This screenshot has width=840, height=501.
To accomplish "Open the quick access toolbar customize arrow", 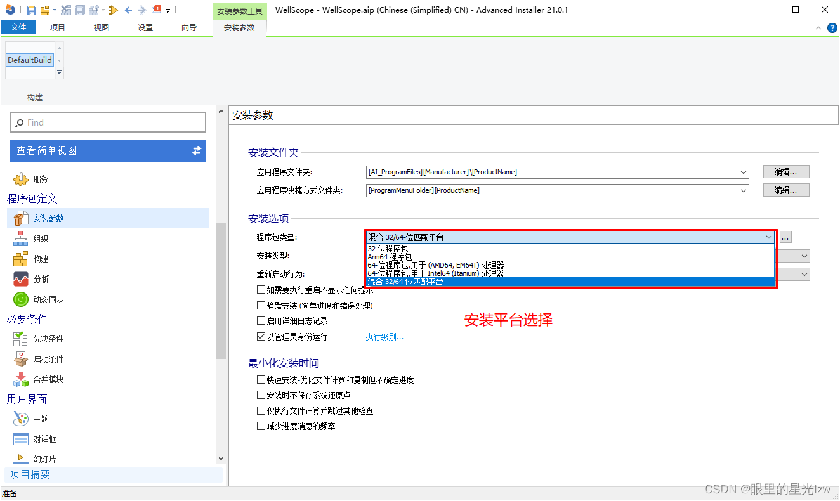I will click(168, 11).
